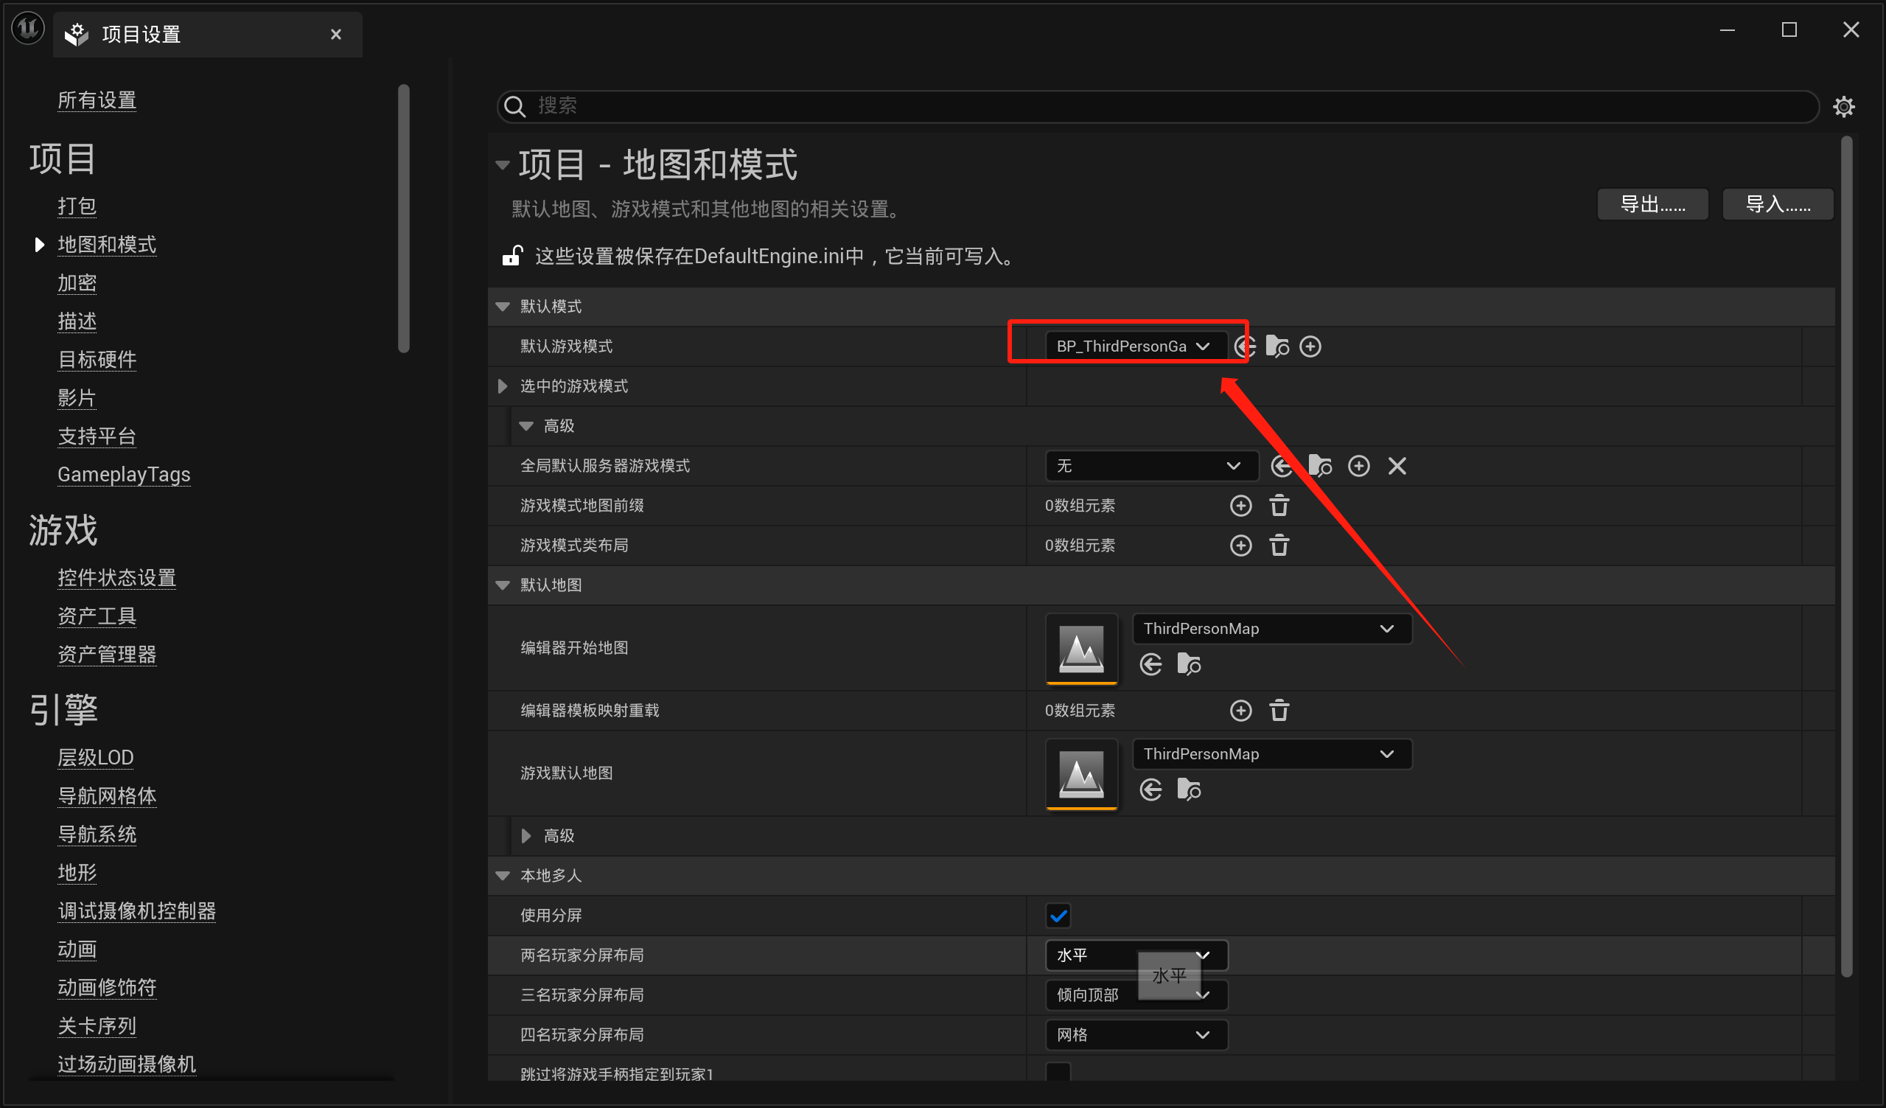Screen dimensions: 1886x1108
Task: Open the settings gear beside the search bar
Action: (x=1844, y=106)
